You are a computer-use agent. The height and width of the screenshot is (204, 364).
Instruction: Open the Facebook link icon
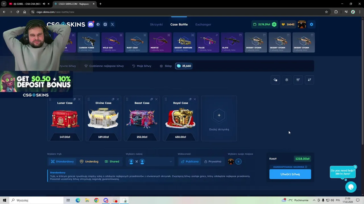(98, 24)
